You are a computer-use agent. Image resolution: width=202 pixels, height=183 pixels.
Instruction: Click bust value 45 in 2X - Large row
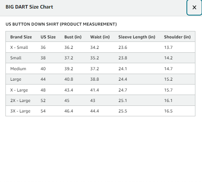[67, 100]
